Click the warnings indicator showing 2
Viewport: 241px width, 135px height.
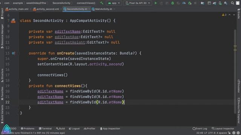224,15
